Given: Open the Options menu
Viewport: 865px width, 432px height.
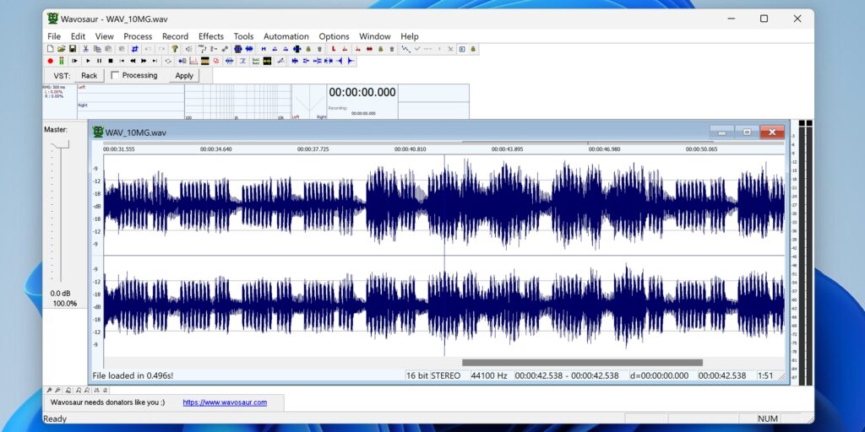Looking at the screenshot, I should [x=335, y=36].
